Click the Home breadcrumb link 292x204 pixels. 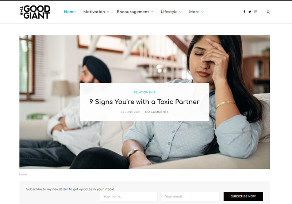23,174
